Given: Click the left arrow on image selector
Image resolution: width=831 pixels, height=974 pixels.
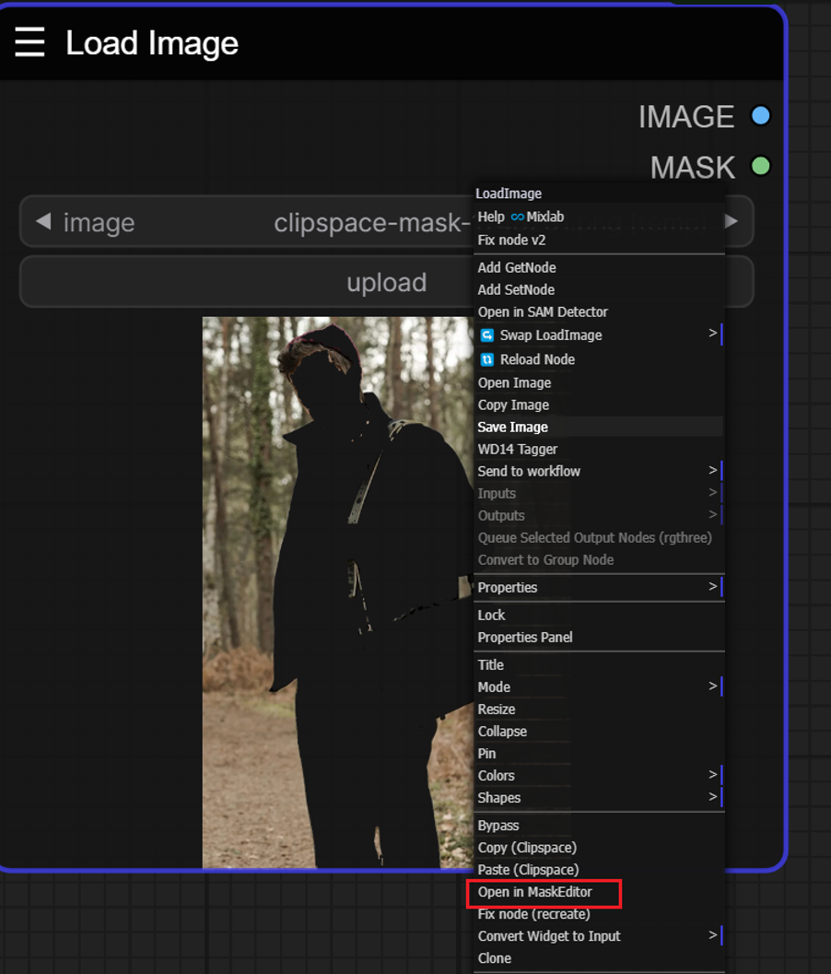Looking at the screenshot, I should [42, 222].
